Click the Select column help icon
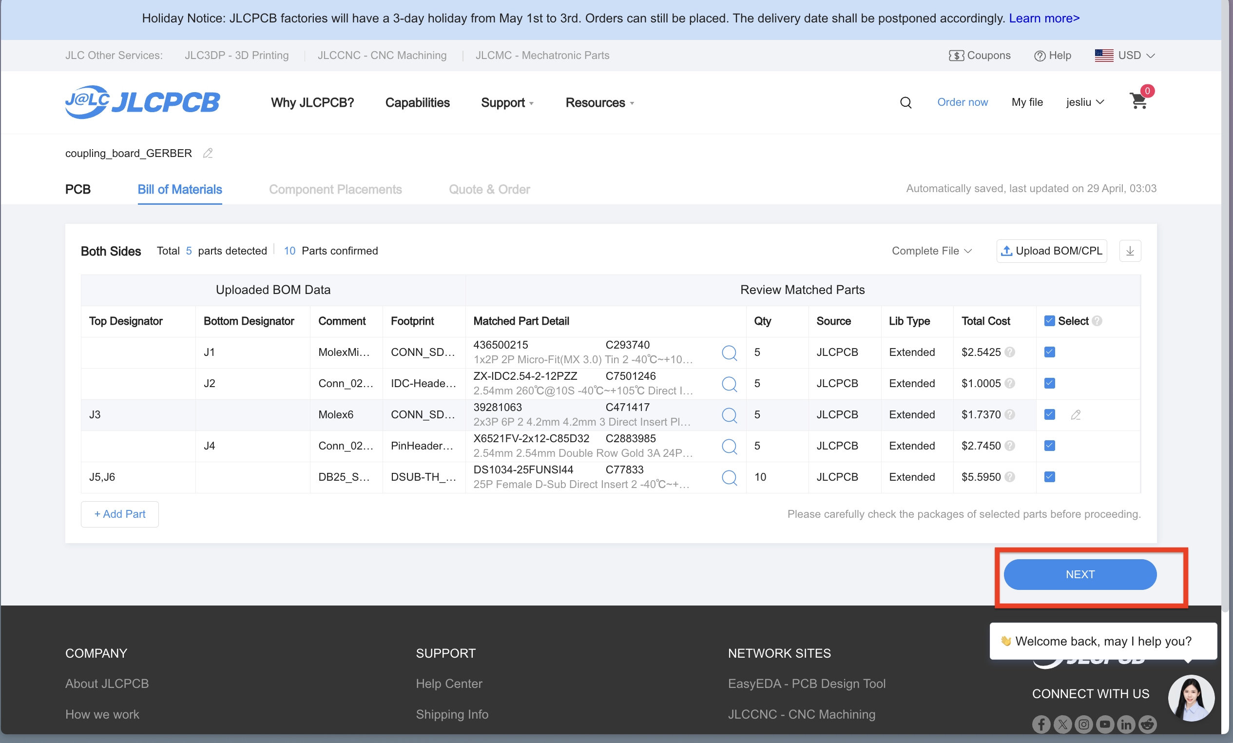The height and width of the screenshot is (743, 1233). click(x=1097, y=321)
